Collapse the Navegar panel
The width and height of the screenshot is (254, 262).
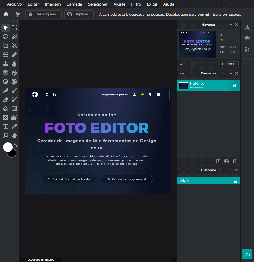(231, 25)
